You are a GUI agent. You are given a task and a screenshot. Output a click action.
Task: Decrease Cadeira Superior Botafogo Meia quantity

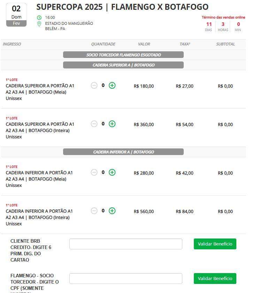coord(94,86)
